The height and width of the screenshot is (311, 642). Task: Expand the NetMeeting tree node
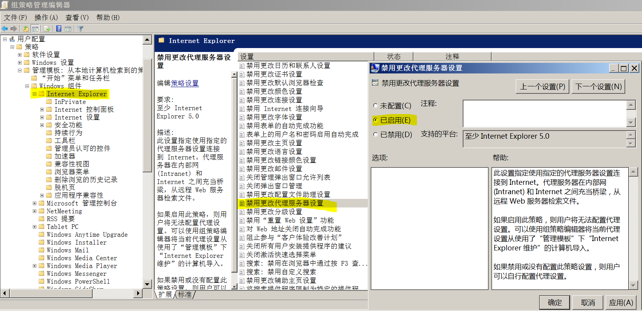point(34,211)
